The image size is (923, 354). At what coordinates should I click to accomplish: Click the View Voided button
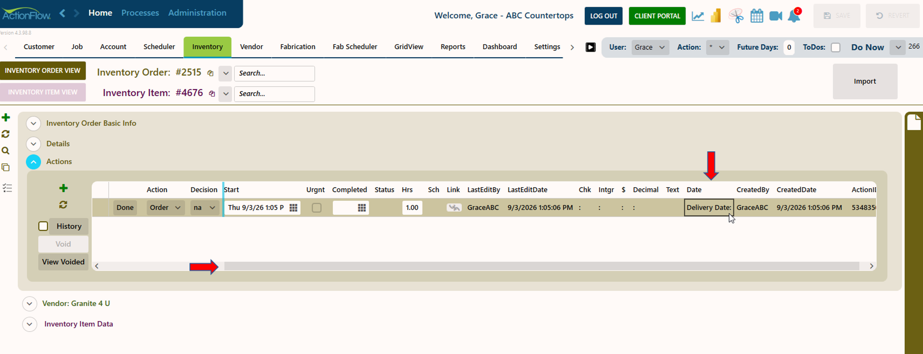(63, 262)
